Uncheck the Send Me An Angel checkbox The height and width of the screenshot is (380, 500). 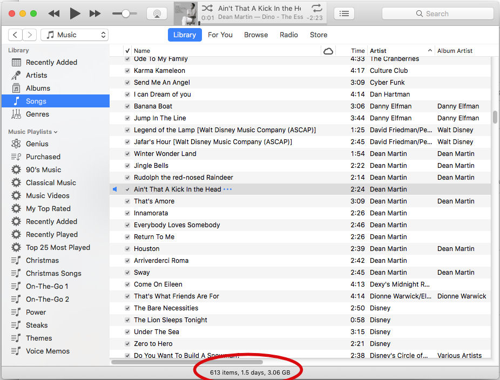127,83
